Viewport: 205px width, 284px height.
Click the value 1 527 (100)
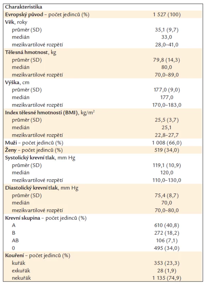(x=167, y=15)
